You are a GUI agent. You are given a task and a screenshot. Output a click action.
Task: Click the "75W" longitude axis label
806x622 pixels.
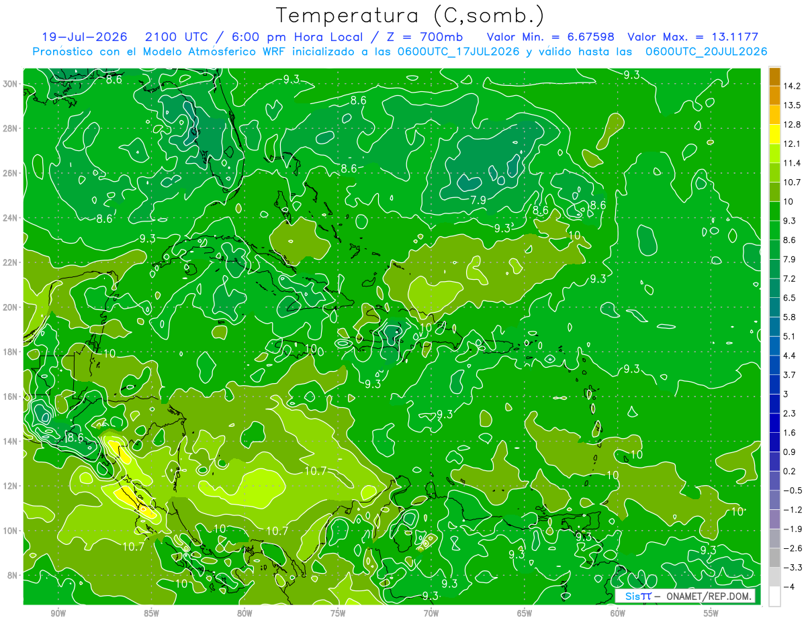[338, 613]
